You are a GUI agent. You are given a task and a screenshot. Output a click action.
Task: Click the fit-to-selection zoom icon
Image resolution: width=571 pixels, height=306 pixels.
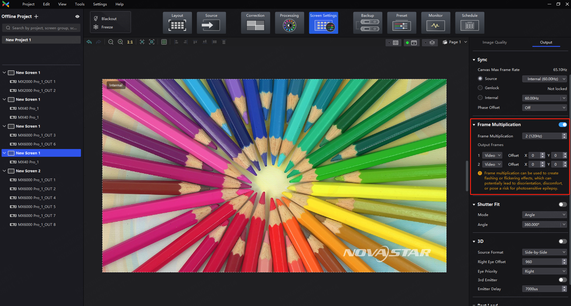pyautogui.click(x=142, y=42)
